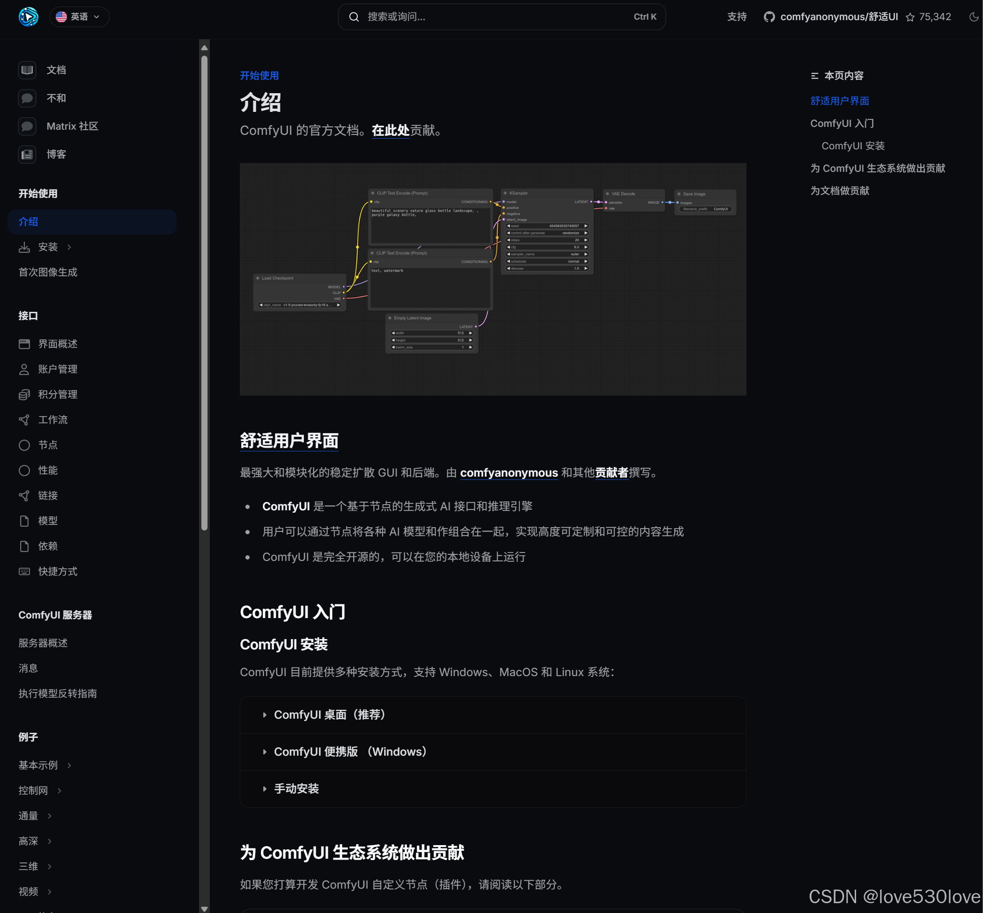The height and width of the screenshot is (913, 983).
Task: Expand ComfyUI 便携版 (Windows) accordion
Action: [x=350, y=751]
